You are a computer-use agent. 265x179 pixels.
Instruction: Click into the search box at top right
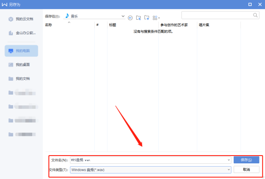click(x=217, y=15)
